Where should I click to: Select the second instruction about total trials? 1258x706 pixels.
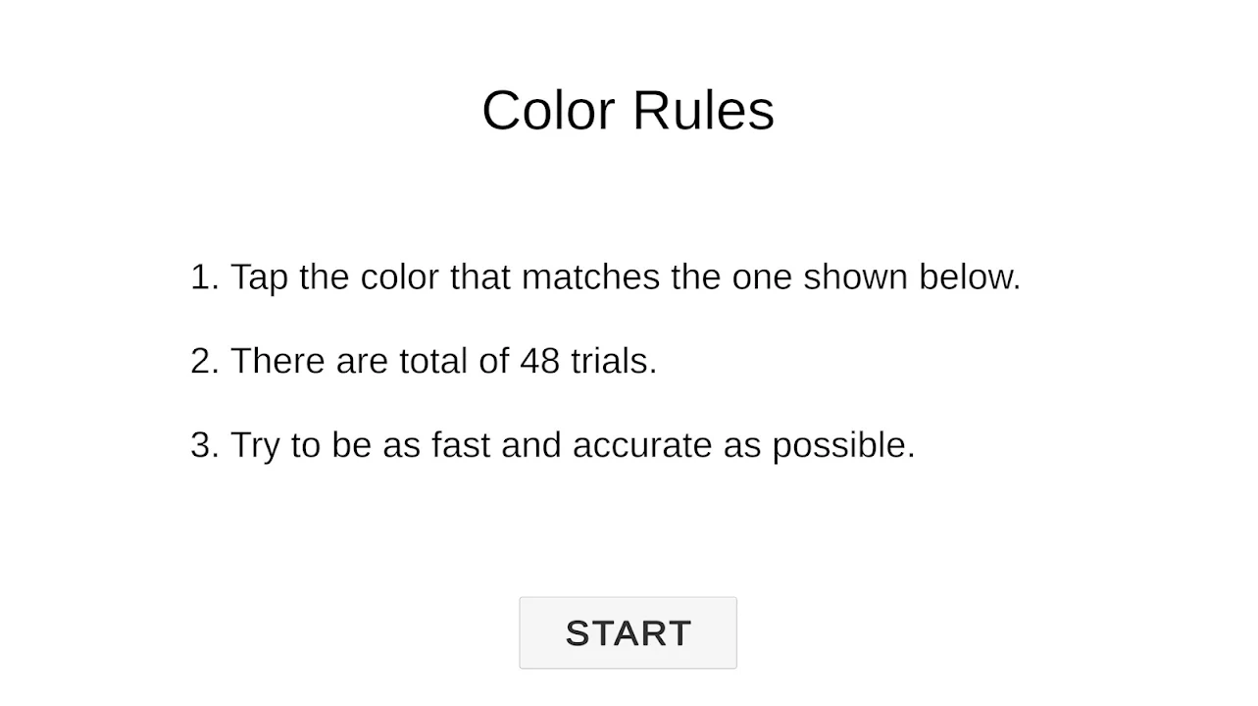(x=424, y=361)
